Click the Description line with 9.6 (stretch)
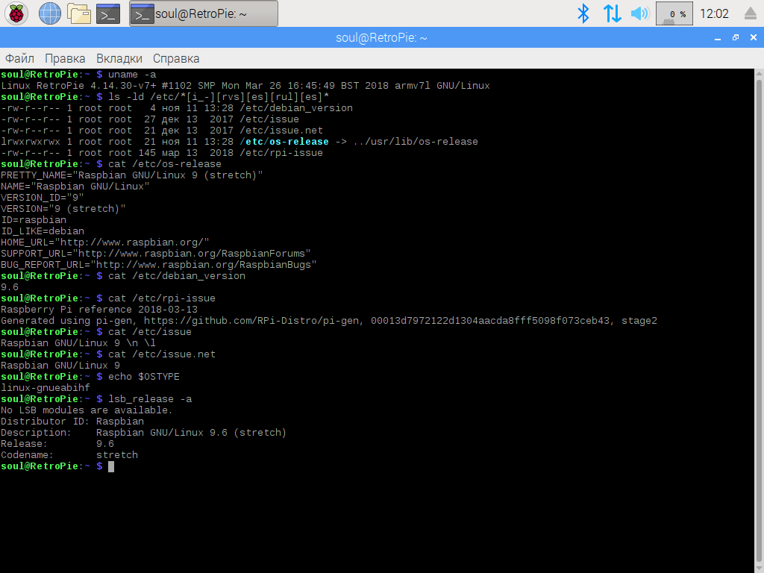Viewport: 764px width, 573px height. pos(144,433)
